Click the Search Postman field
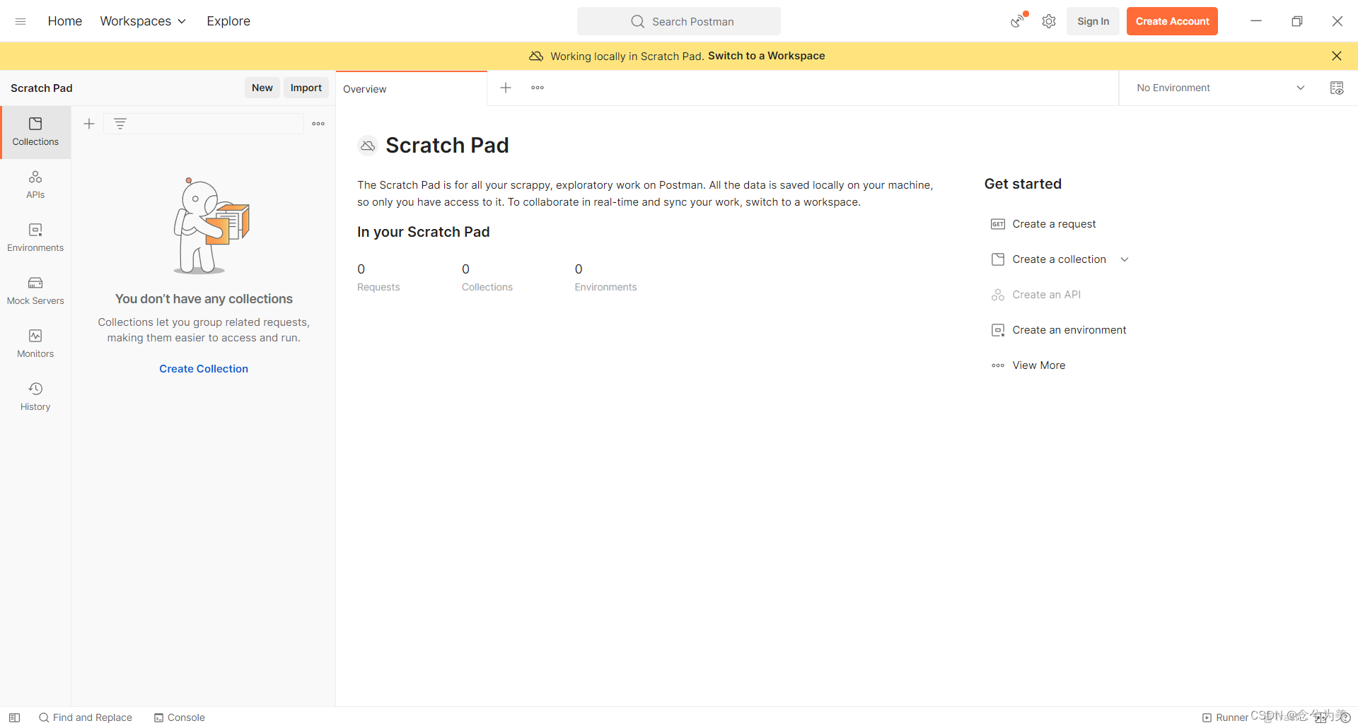Screen dimensions: 1358x728 pyautogui.click(x=679, y=21)
